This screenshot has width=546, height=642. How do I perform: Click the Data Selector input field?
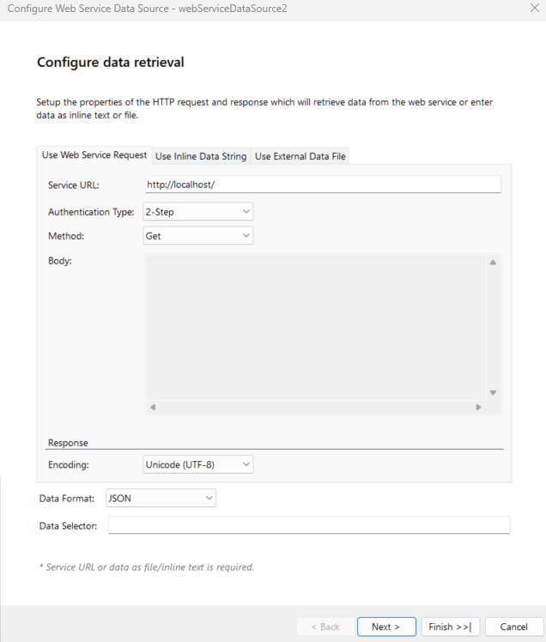(x=309, y=525)
